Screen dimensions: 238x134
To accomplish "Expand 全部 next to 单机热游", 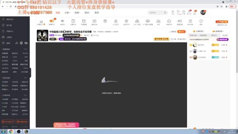I will [x=26, y=78].
